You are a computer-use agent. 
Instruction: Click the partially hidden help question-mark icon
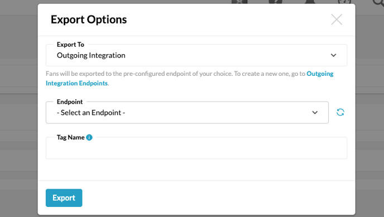tap(276, 2)
